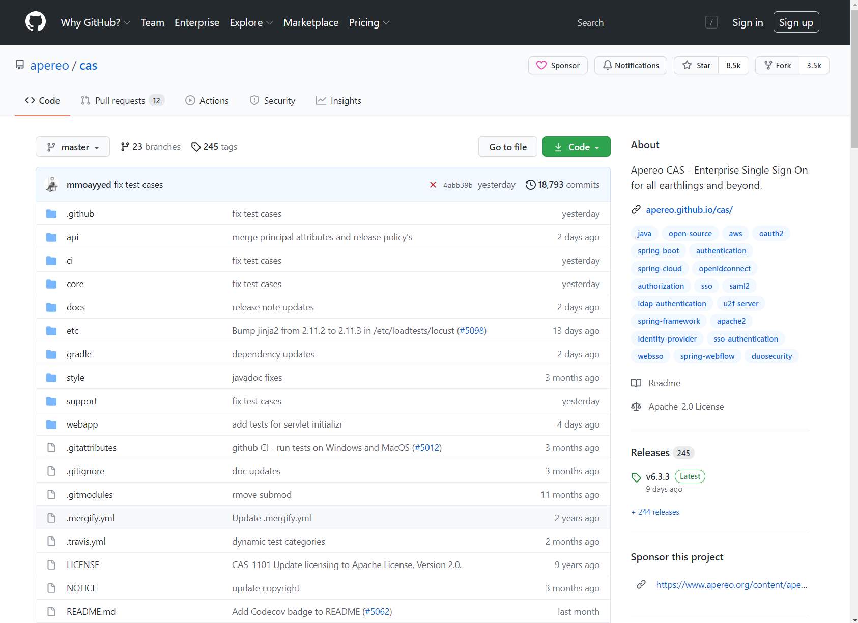The height and width of the screenshot is (623, 858).
Task: Click the pull request #5098 link
Action: click(x=472, y=331)
